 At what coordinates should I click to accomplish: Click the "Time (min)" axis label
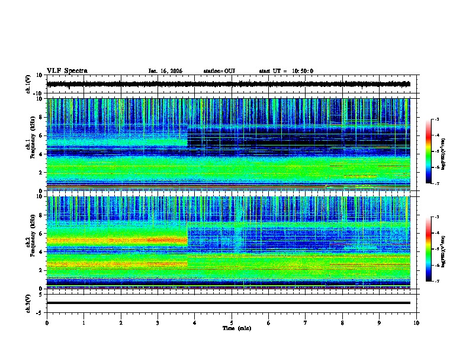pyautogui.click(x=237, y=328)
